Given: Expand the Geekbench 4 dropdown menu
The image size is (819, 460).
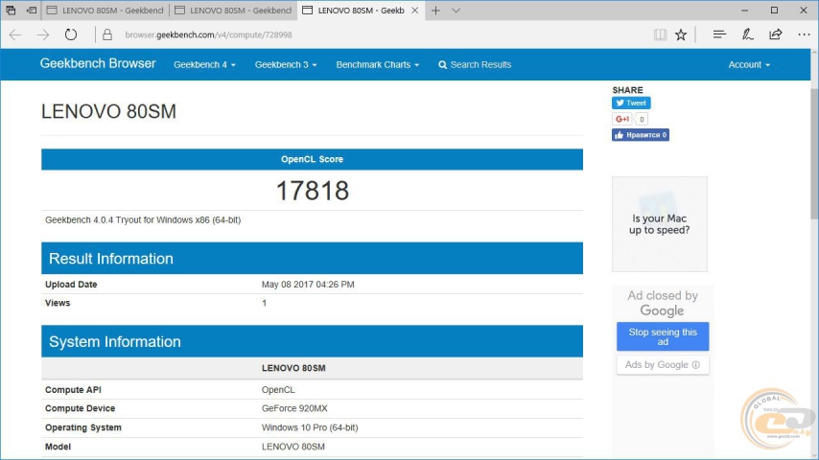Looking at the screenshot, I should pyautogui.click(x=205, y=65).
